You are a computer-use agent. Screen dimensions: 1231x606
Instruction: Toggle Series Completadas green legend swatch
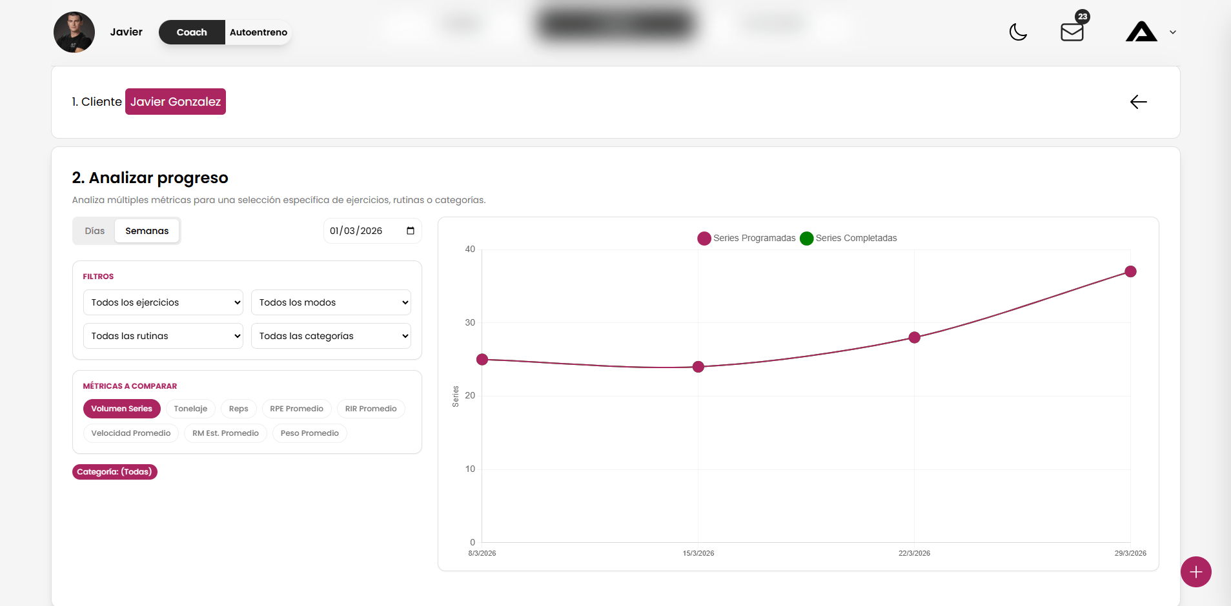point(806,239)
